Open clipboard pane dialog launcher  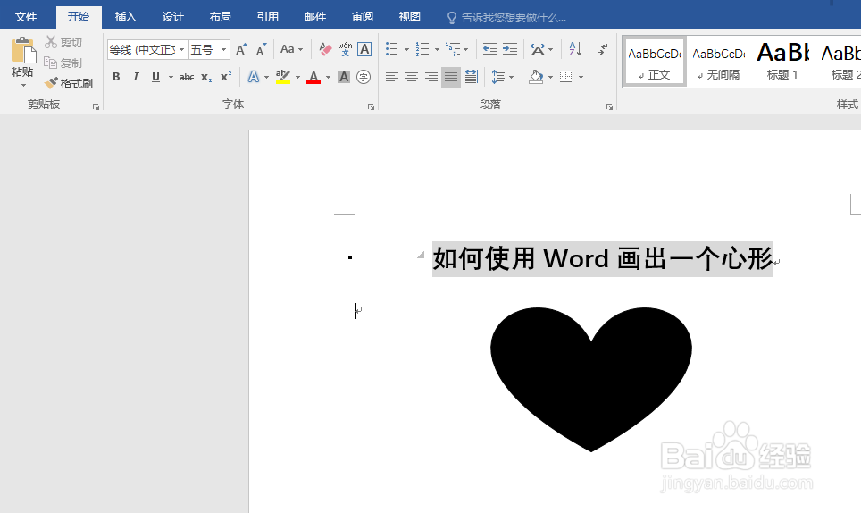pos(96,107)
